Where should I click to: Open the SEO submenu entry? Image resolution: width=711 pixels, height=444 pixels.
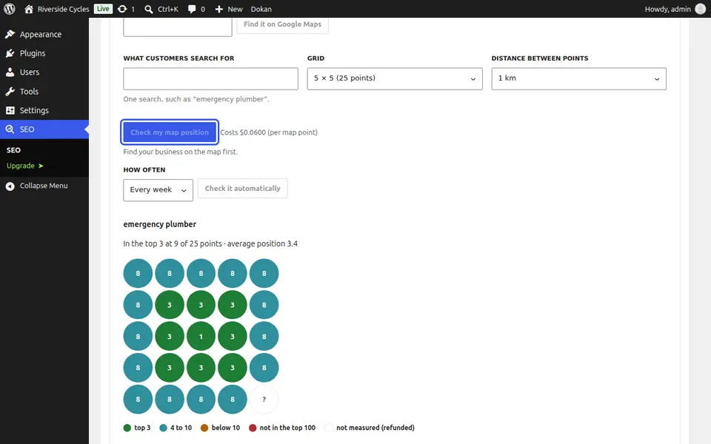coord(13,150)
